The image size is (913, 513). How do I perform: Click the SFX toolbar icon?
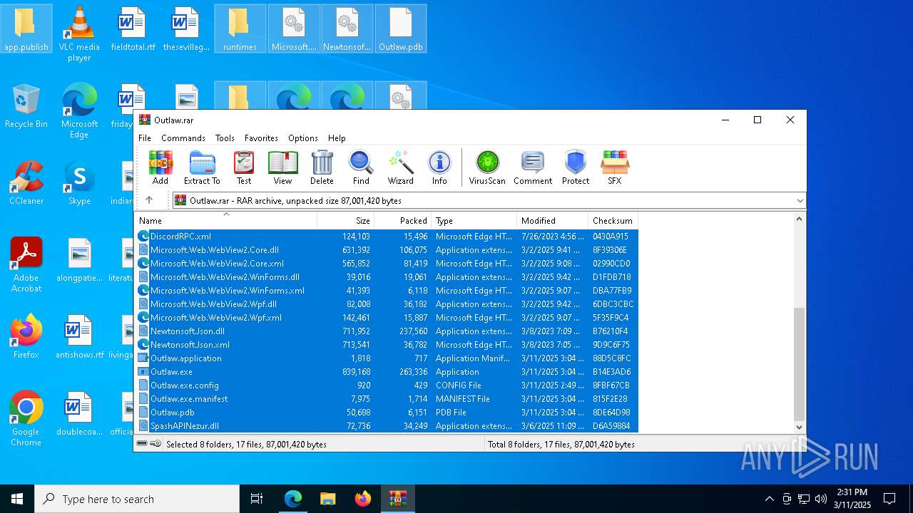tap(614, 167)
